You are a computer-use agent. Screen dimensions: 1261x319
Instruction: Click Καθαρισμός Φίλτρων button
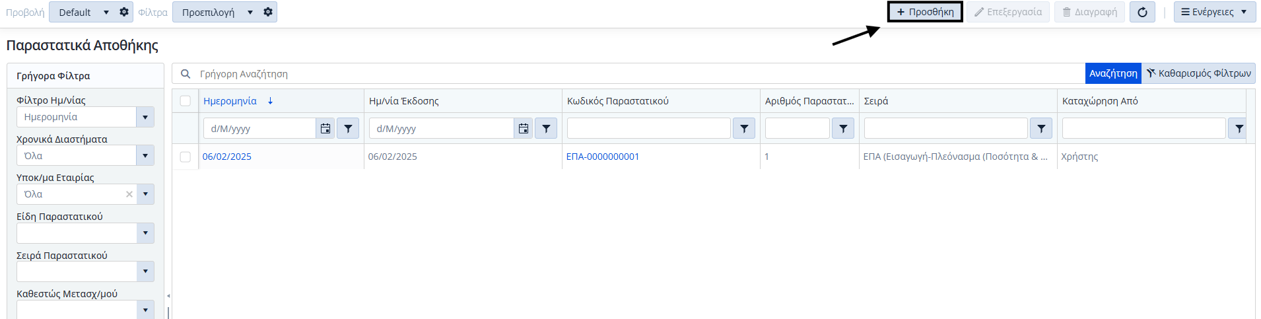coord(1198,73)
